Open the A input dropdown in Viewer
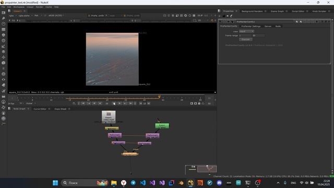 98,16
